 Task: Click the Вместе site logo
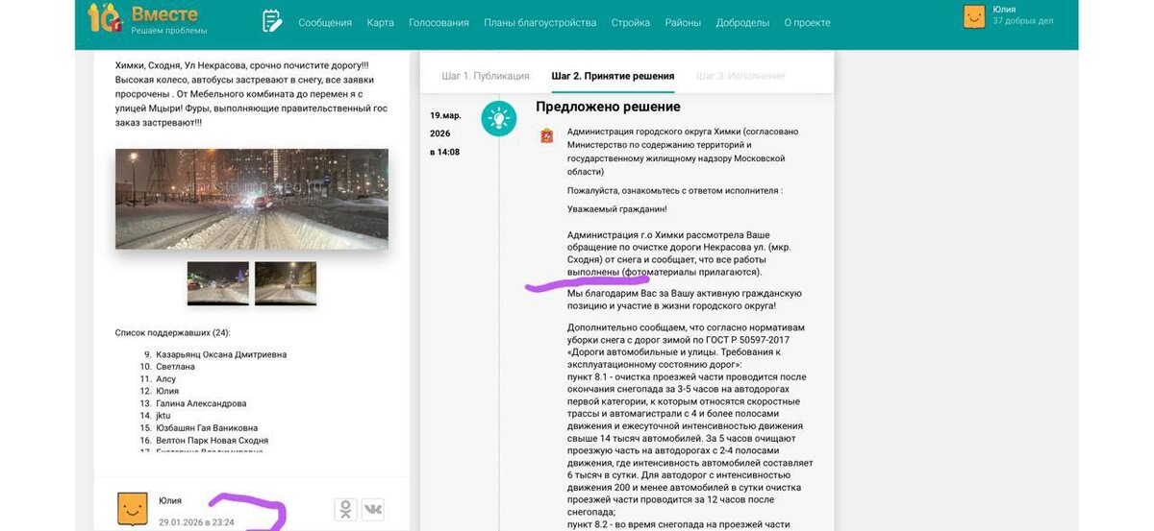coord(146,18)
